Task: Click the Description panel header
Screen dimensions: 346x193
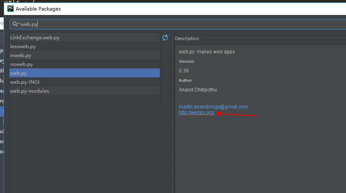Action: coord(187,38)
